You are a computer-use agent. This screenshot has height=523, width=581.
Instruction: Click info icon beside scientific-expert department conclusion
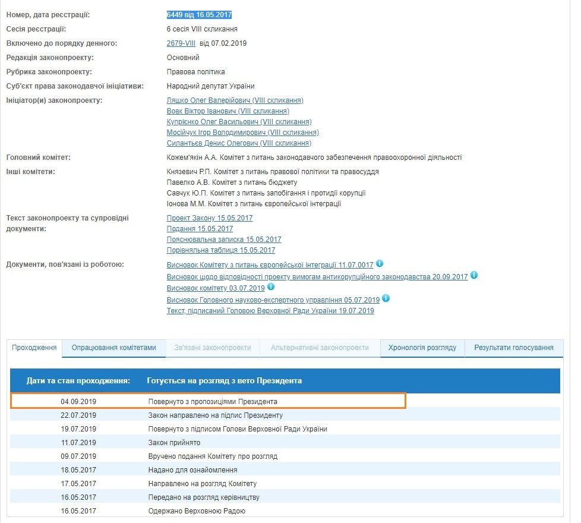386,298
